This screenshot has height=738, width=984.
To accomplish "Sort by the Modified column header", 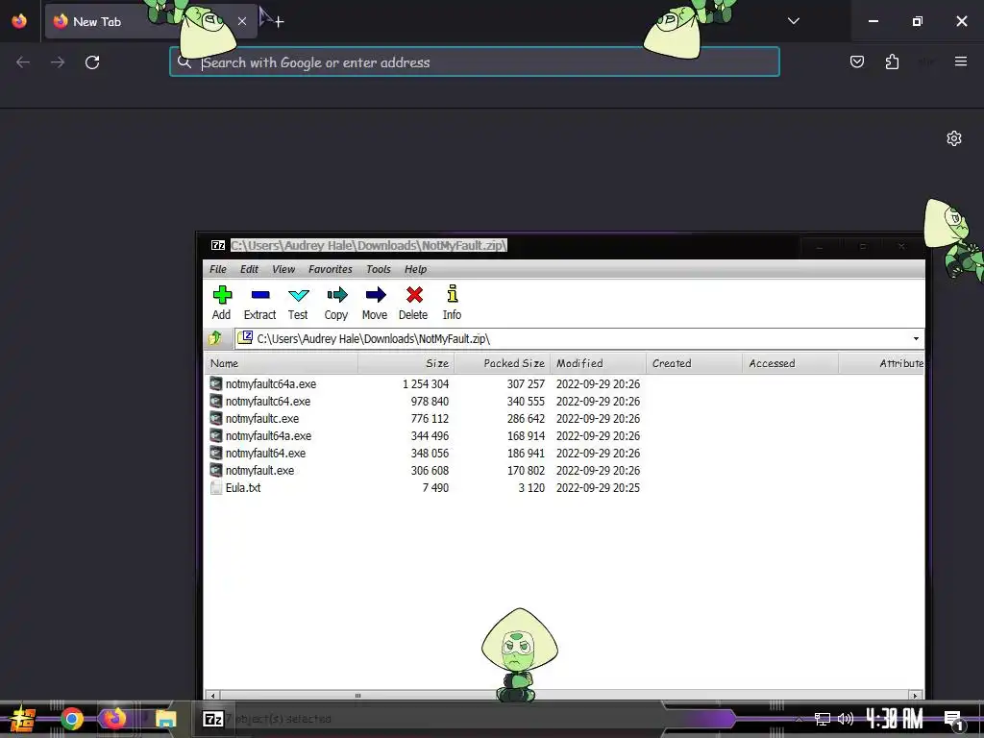I will click(598, 363).
